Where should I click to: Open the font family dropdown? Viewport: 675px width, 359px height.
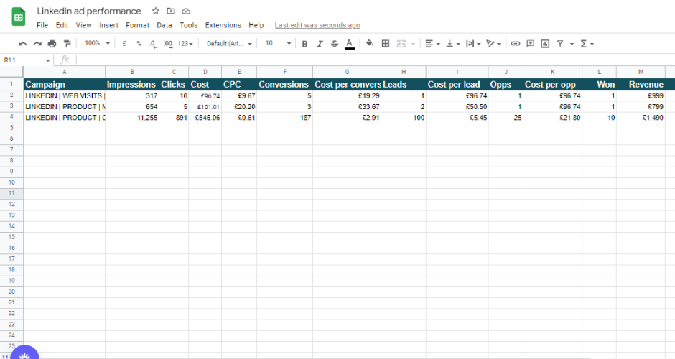(229, 44)
